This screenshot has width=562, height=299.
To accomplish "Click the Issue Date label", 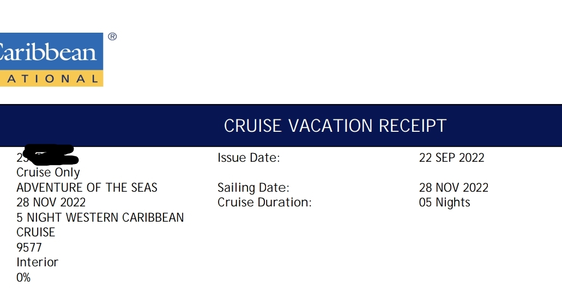I will coord(249,157).
